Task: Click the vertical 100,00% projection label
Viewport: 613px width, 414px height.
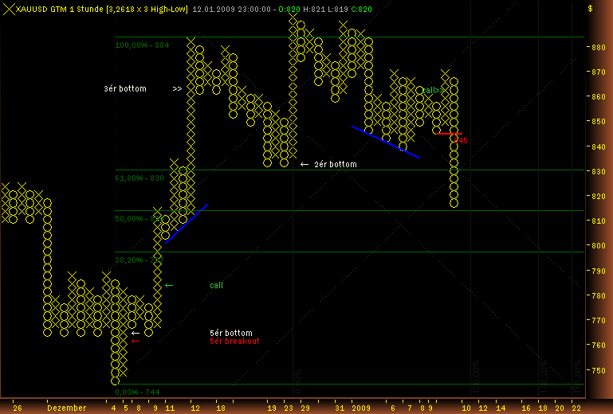Action: 475,377
